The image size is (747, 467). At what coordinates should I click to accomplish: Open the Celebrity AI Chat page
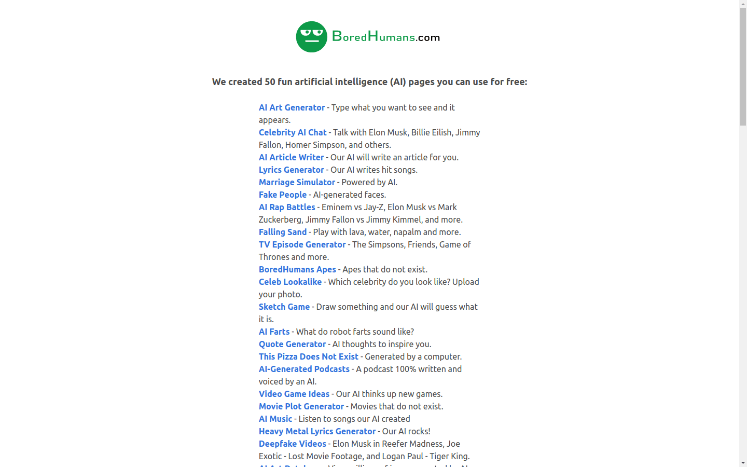point(293,132)
